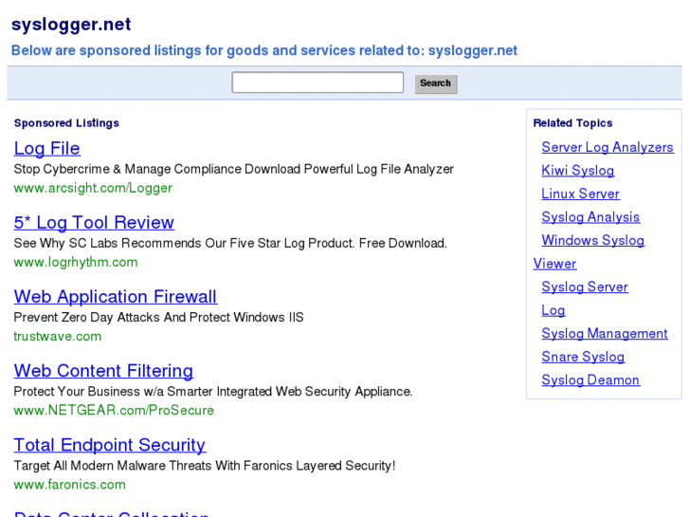
Task: Open Web Application Firewall listing
Action: pyautogui.click(x=115, y=297)
